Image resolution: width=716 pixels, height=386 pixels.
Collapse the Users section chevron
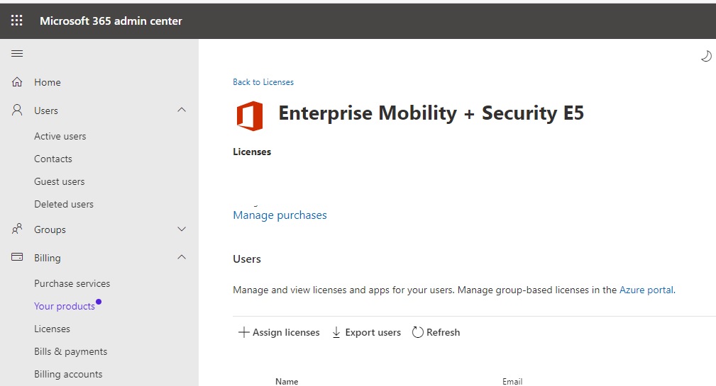[x=182, y=110]
